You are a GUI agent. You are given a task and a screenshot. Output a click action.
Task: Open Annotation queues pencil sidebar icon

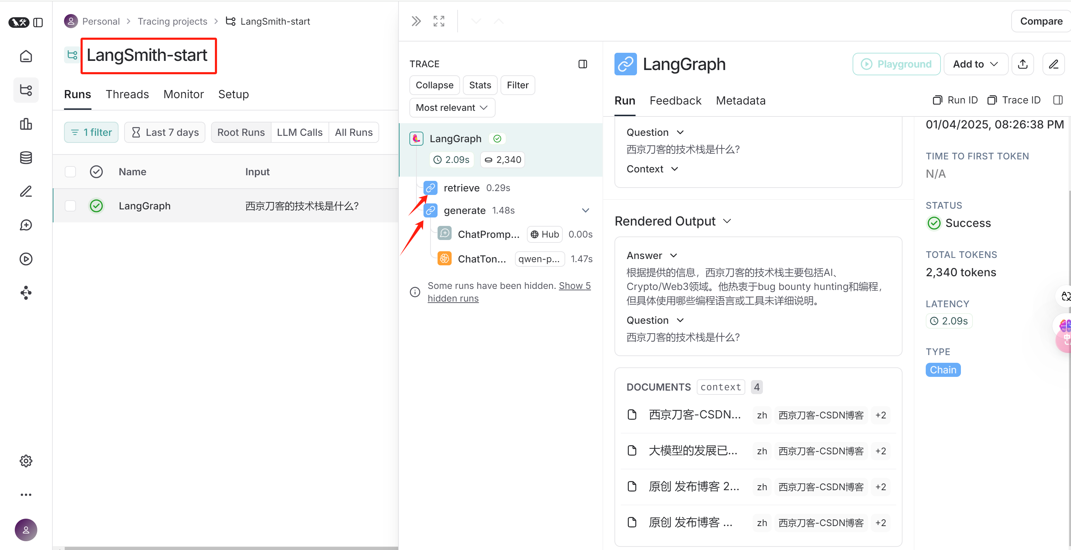[x=26, y=191]
